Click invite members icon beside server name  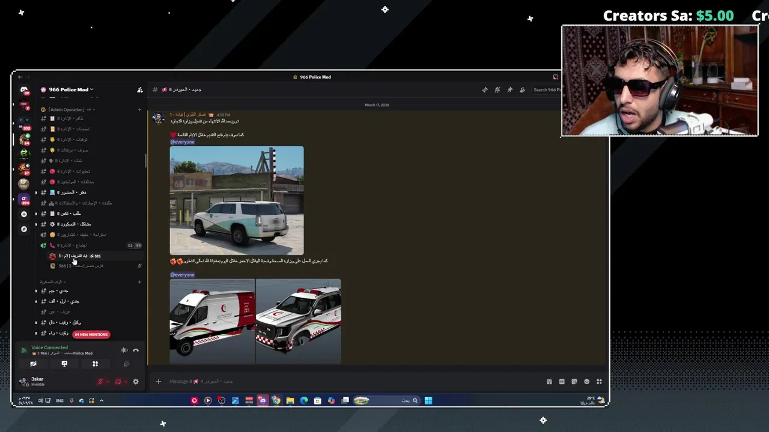[140, 90]
